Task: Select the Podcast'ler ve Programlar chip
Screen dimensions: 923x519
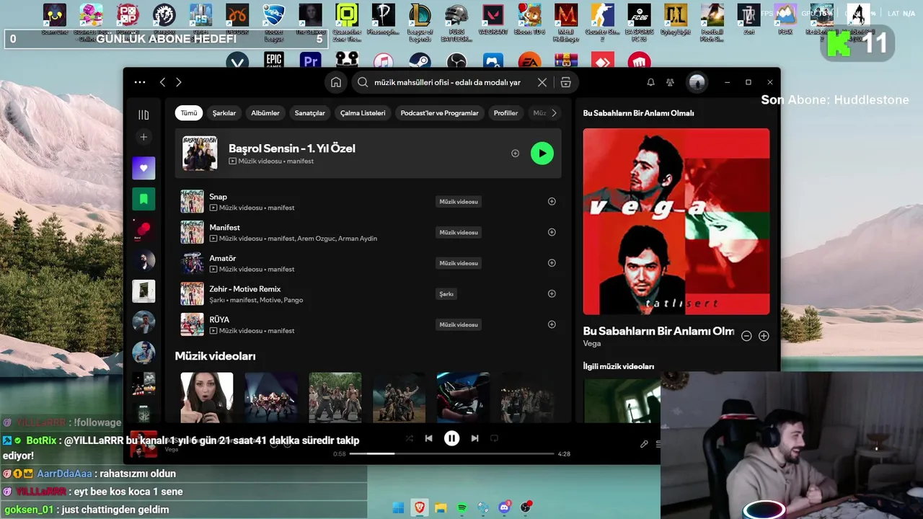Action: click(x=439, y=113)
